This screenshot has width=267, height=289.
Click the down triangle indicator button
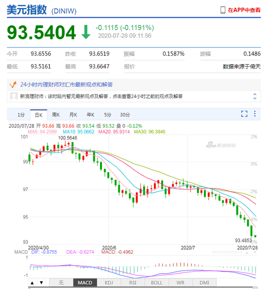coord(41,283)
